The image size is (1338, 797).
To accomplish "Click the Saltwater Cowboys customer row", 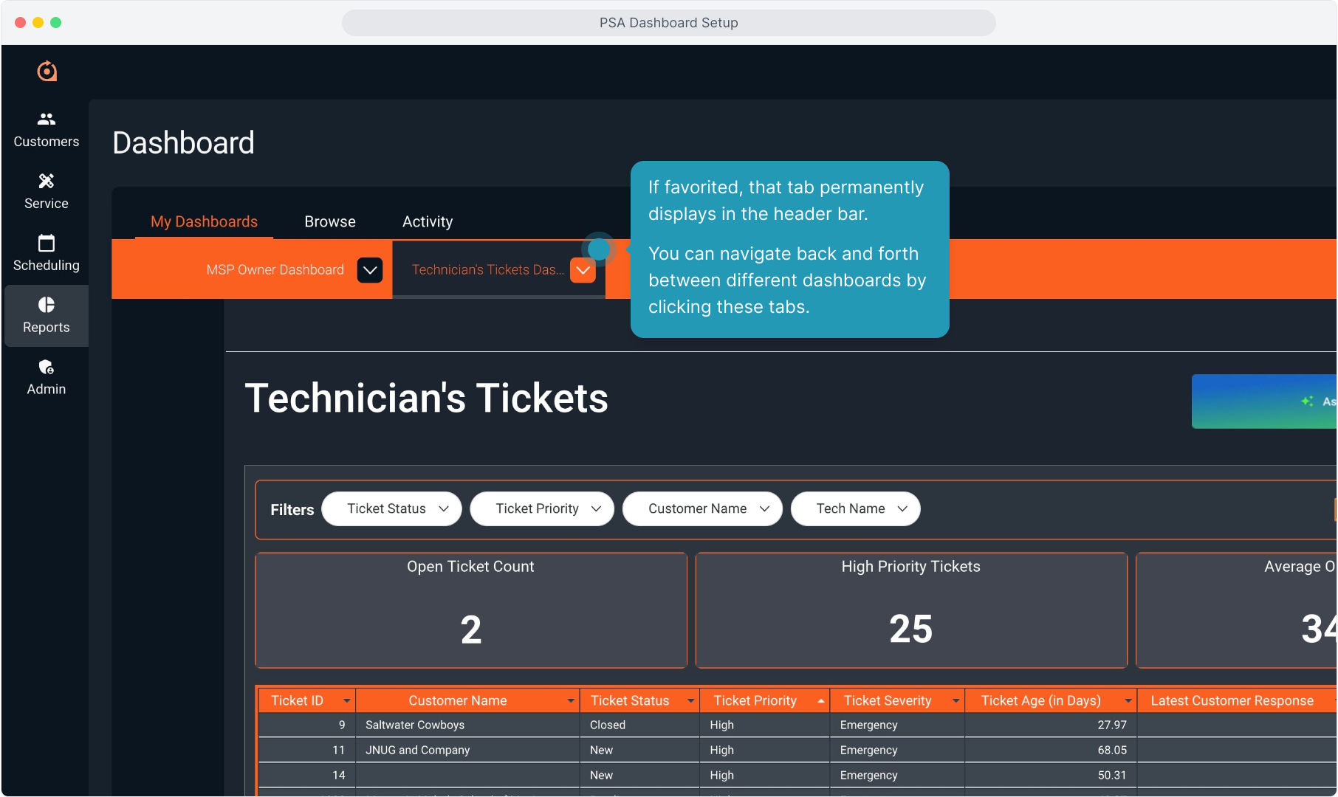I will coord(415,725).
